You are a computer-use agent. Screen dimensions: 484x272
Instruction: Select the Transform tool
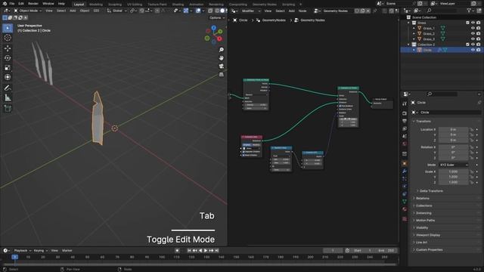point(8,77)
